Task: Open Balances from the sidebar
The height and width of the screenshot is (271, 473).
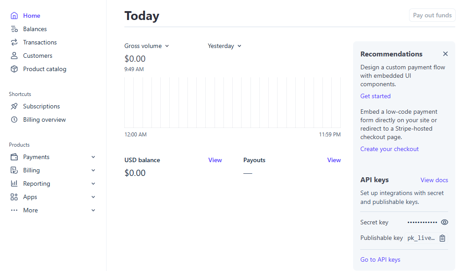Action: pyautogui.click(x=35, y=29)
